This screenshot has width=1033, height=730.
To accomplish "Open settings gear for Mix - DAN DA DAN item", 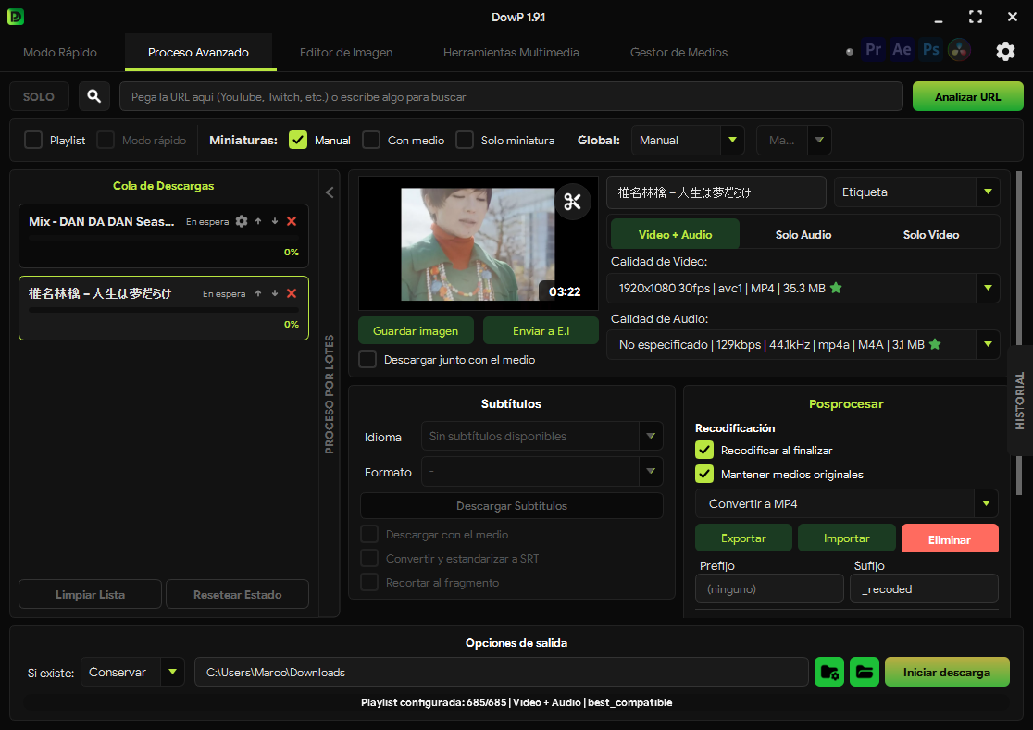I will pyautogui.click(x=242, y=221).
